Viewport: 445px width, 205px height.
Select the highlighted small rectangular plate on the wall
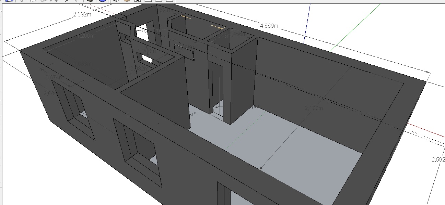(x=184, y=52)
